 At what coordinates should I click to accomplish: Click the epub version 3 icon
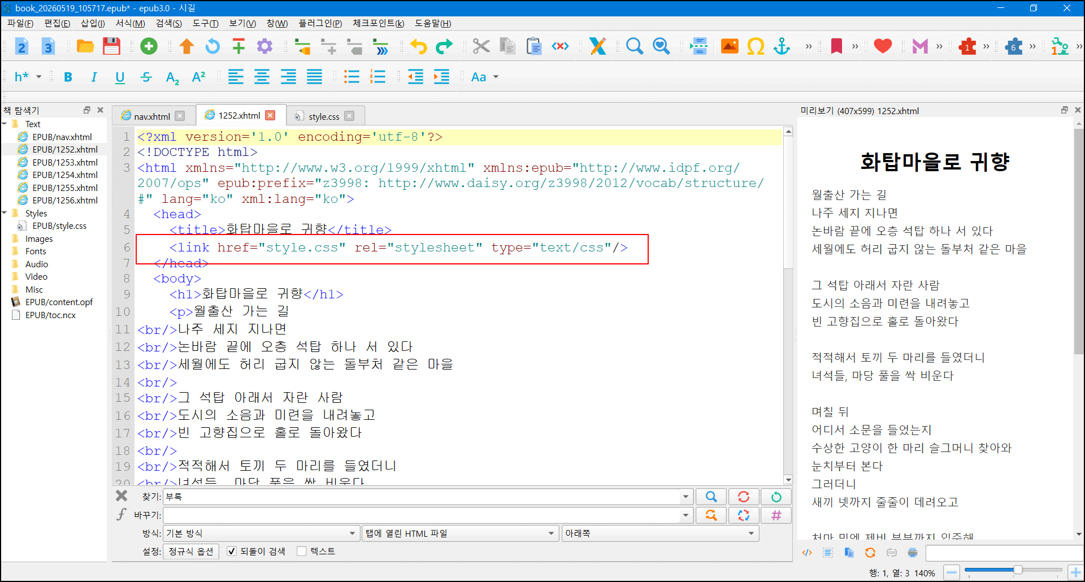(48, 46)
